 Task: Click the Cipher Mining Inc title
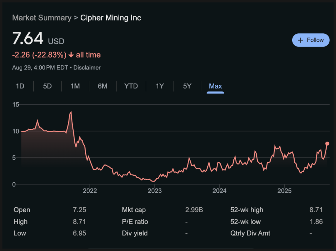111,18
